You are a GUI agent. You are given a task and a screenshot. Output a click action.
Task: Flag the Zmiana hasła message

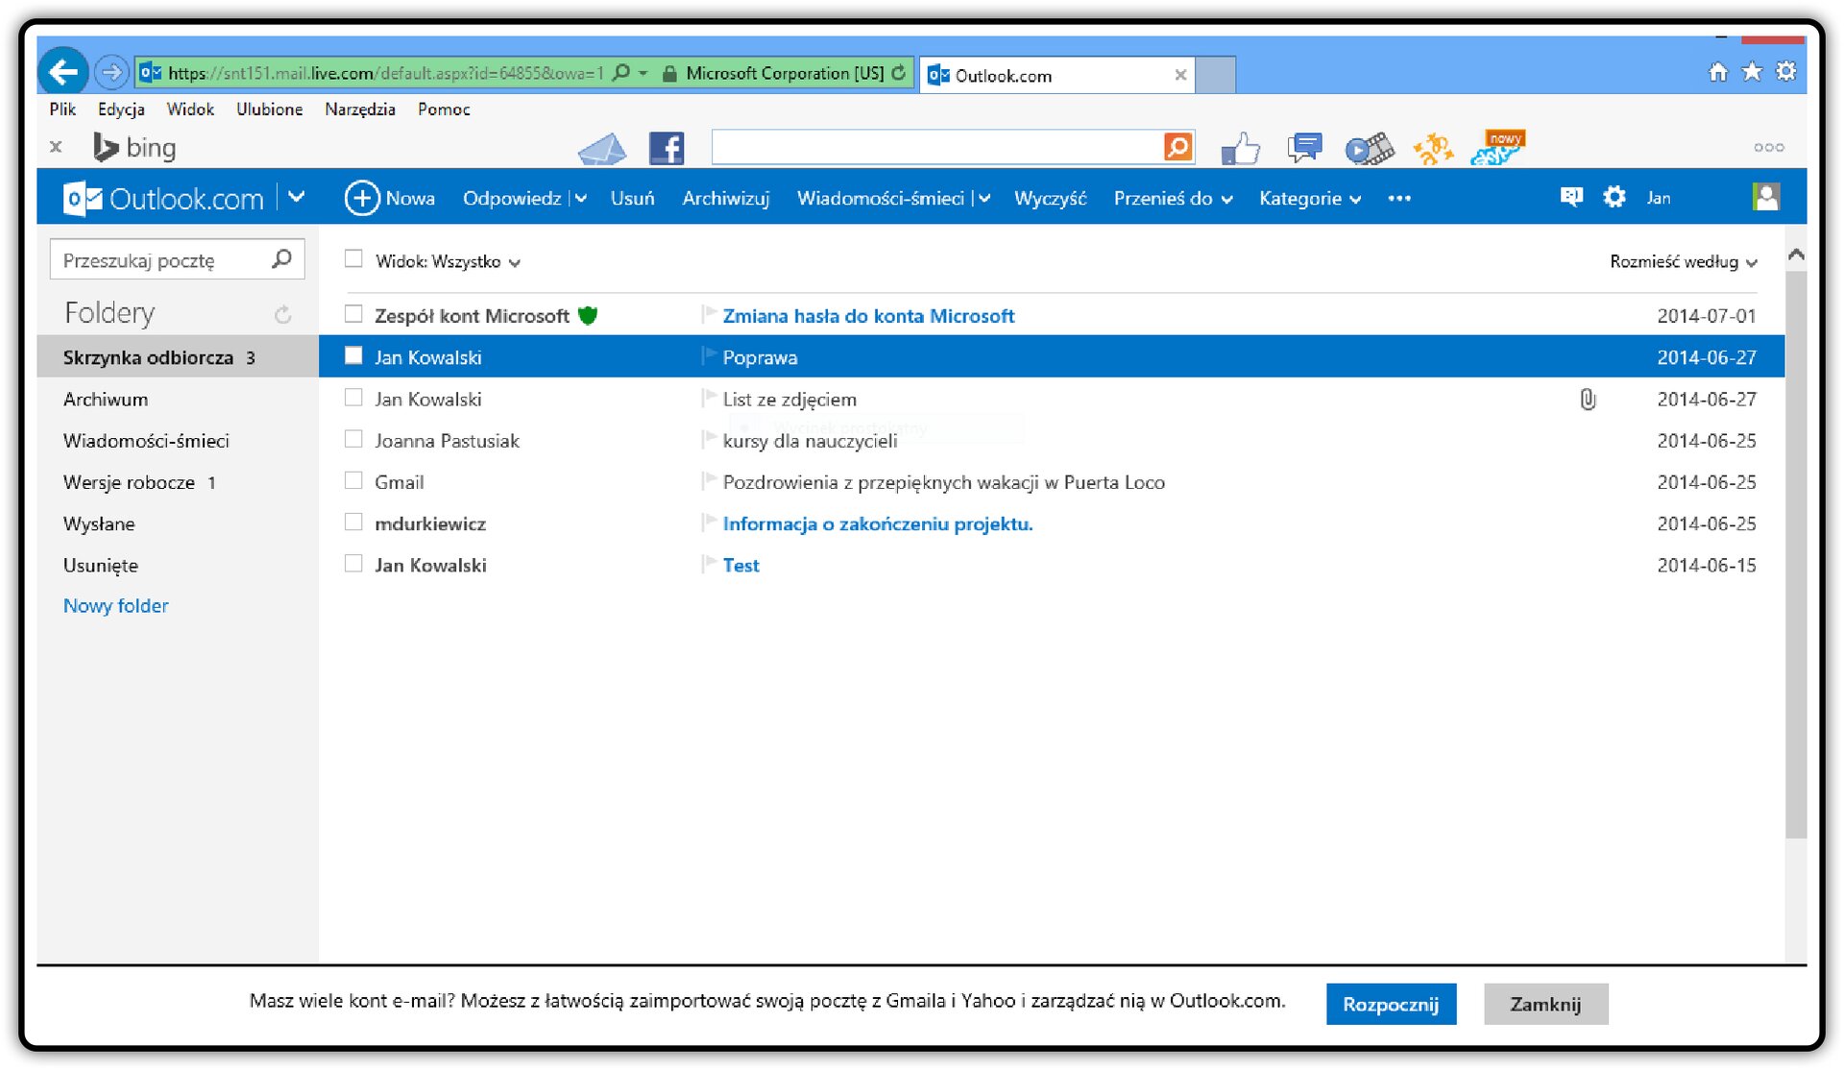point(710,313)
